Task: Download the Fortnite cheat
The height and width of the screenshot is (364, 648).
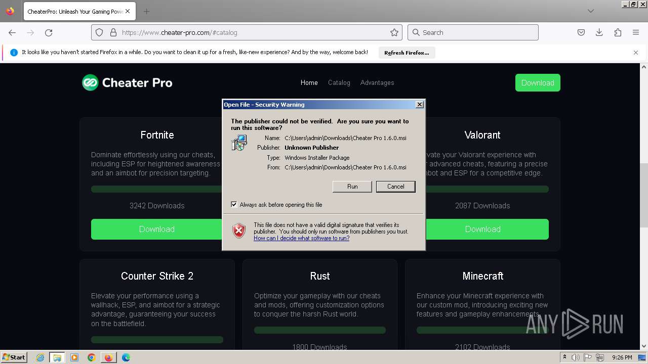Action: coord(157,229)
